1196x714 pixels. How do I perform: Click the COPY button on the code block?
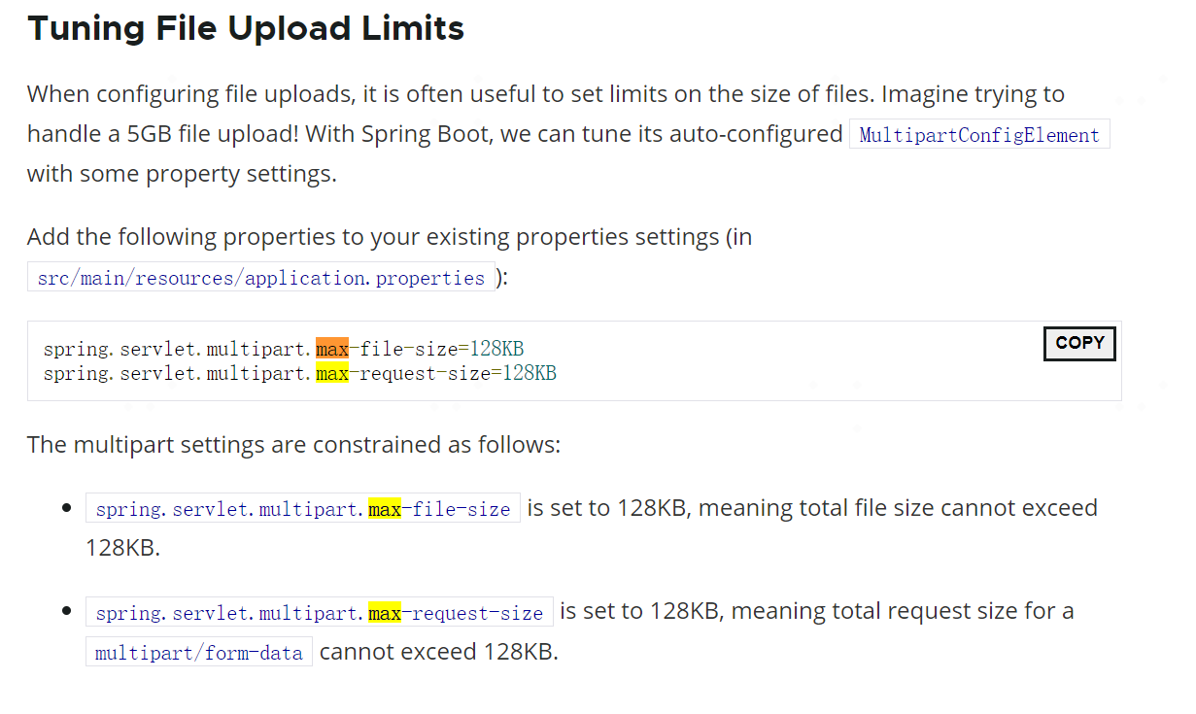(1079, 343)
